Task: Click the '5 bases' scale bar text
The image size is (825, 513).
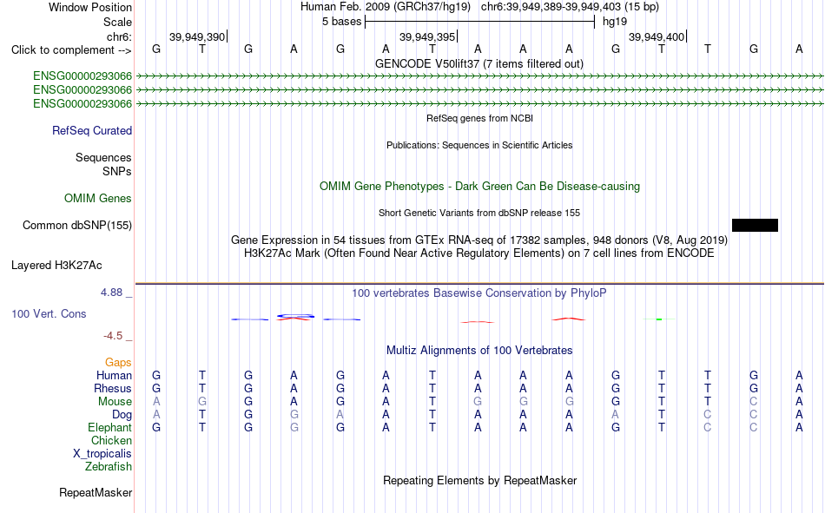Action: (342, 22)
